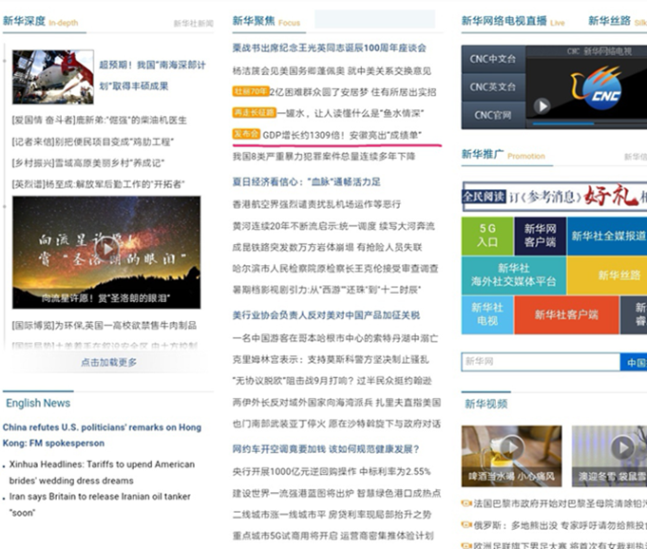Play the 澳迎冬雪 kangaroo video thumbnail

click(622, 447)
